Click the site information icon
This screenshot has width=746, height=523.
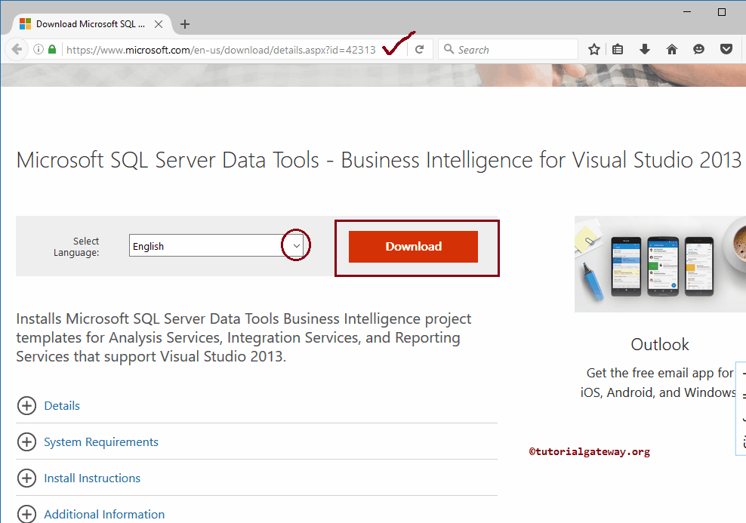point(38,50)
